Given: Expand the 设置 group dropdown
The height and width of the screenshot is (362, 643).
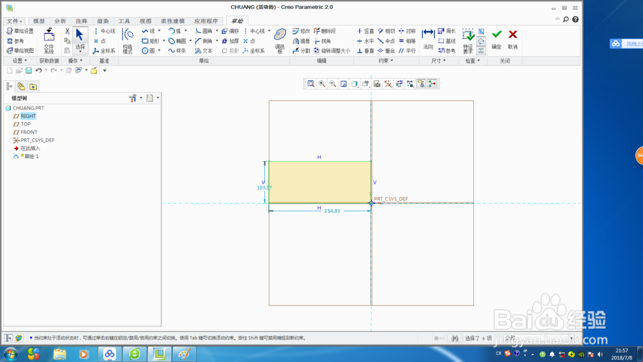Looking at the screenshot, I should point(20,60).
